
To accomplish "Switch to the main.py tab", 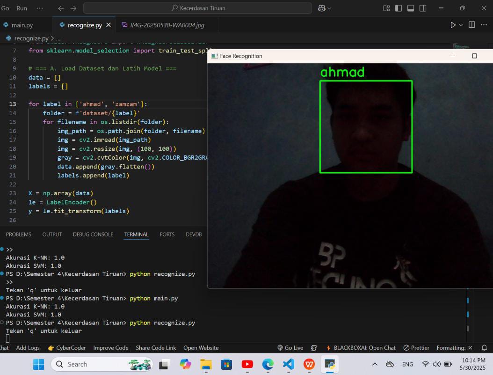I will coord(22,25).
